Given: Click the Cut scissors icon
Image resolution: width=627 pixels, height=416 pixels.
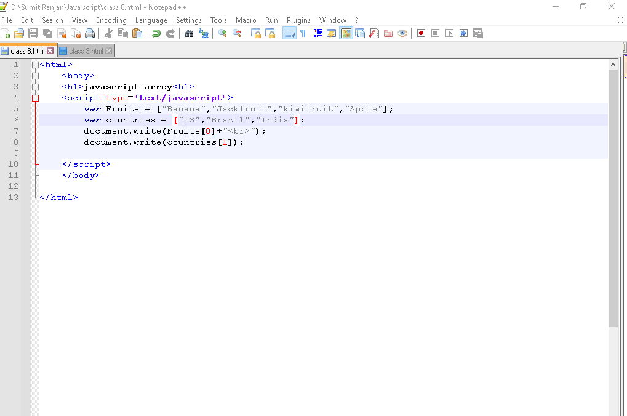Looking at the screenshot, I should (109, 33).
